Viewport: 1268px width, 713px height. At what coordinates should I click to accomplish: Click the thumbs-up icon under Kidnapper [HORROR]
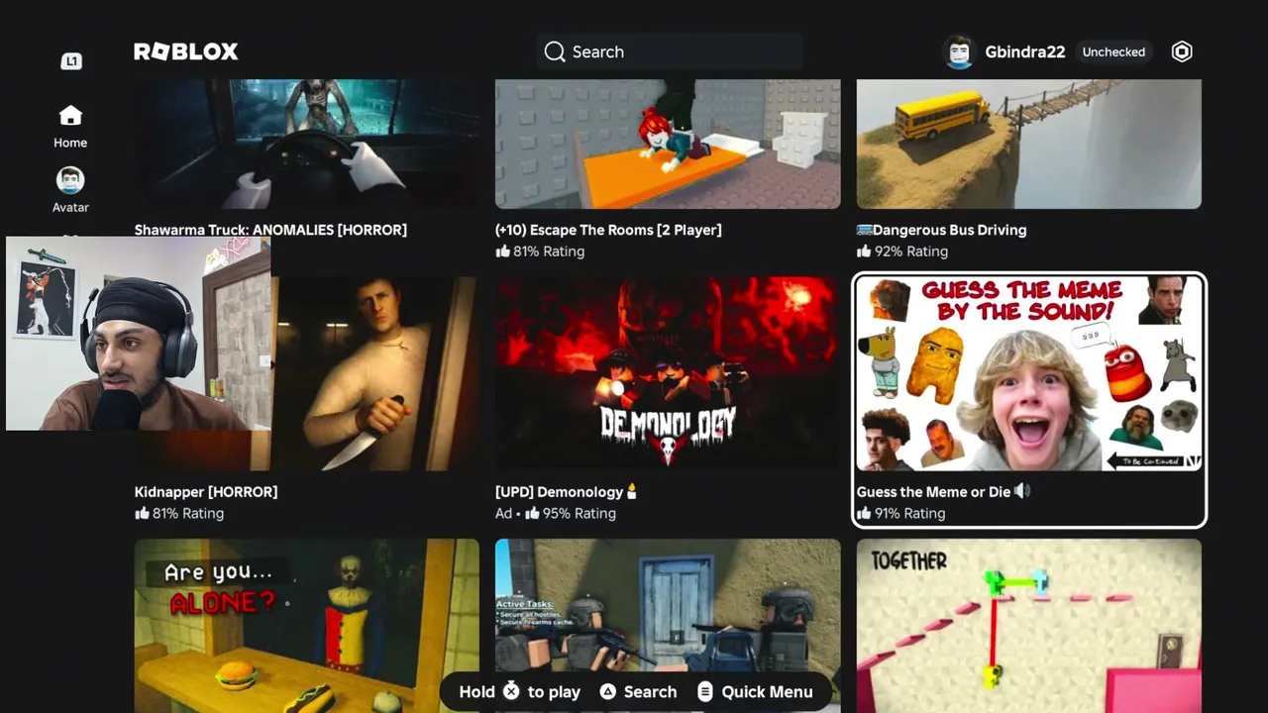142,513
